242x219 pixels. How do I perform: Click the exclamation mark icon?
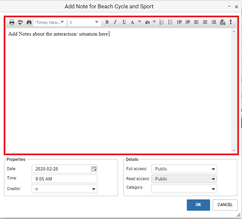[x=231, y=23]
